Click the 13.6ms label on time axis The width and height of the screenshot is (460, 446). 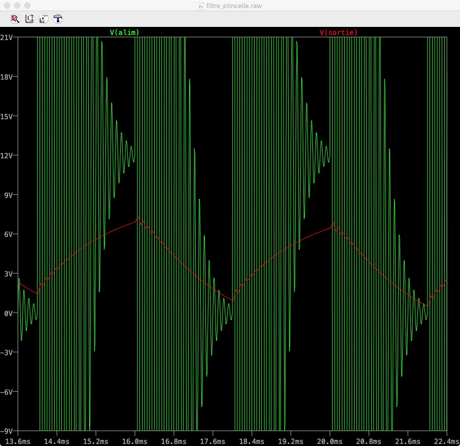coord(17,441)
